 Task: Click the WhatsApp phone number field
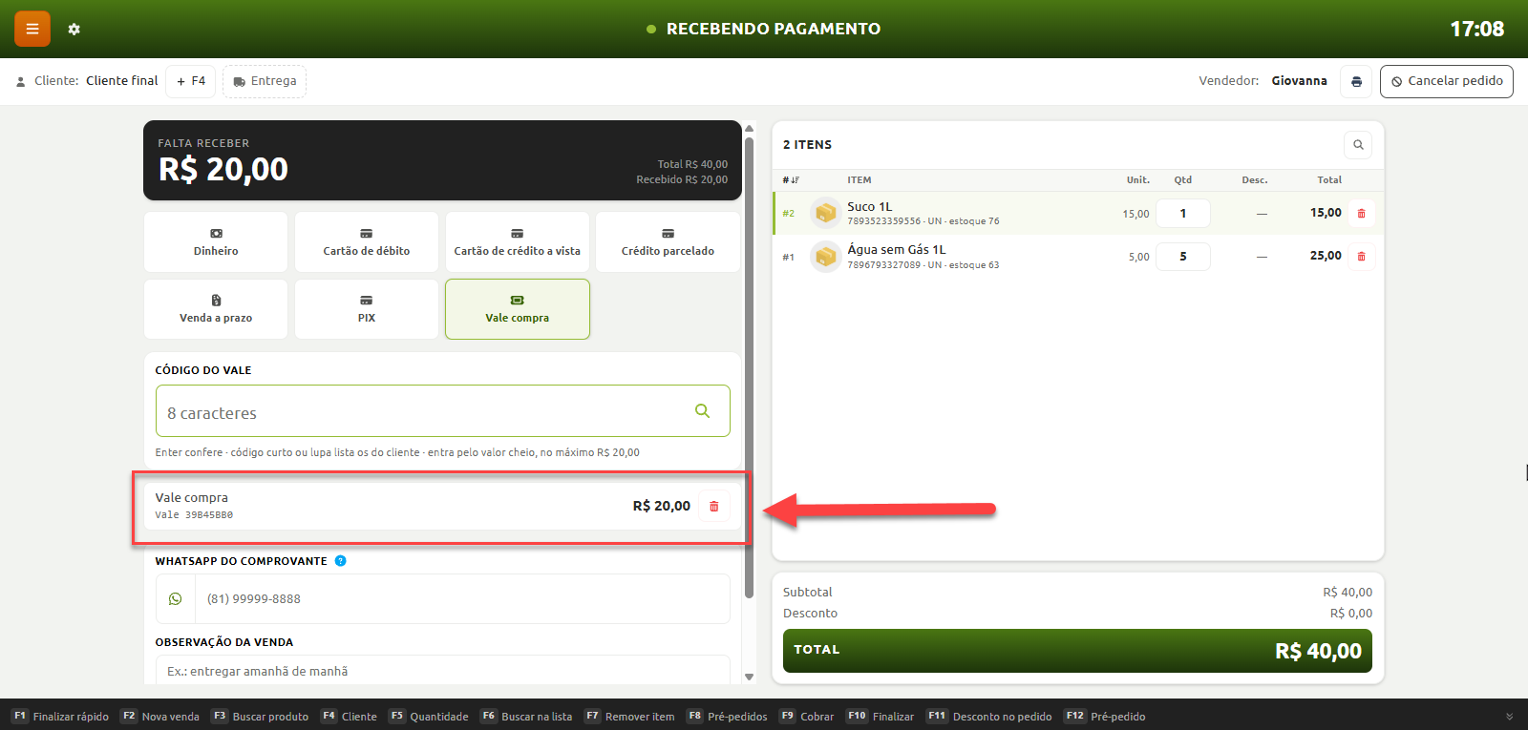point(462,599)
